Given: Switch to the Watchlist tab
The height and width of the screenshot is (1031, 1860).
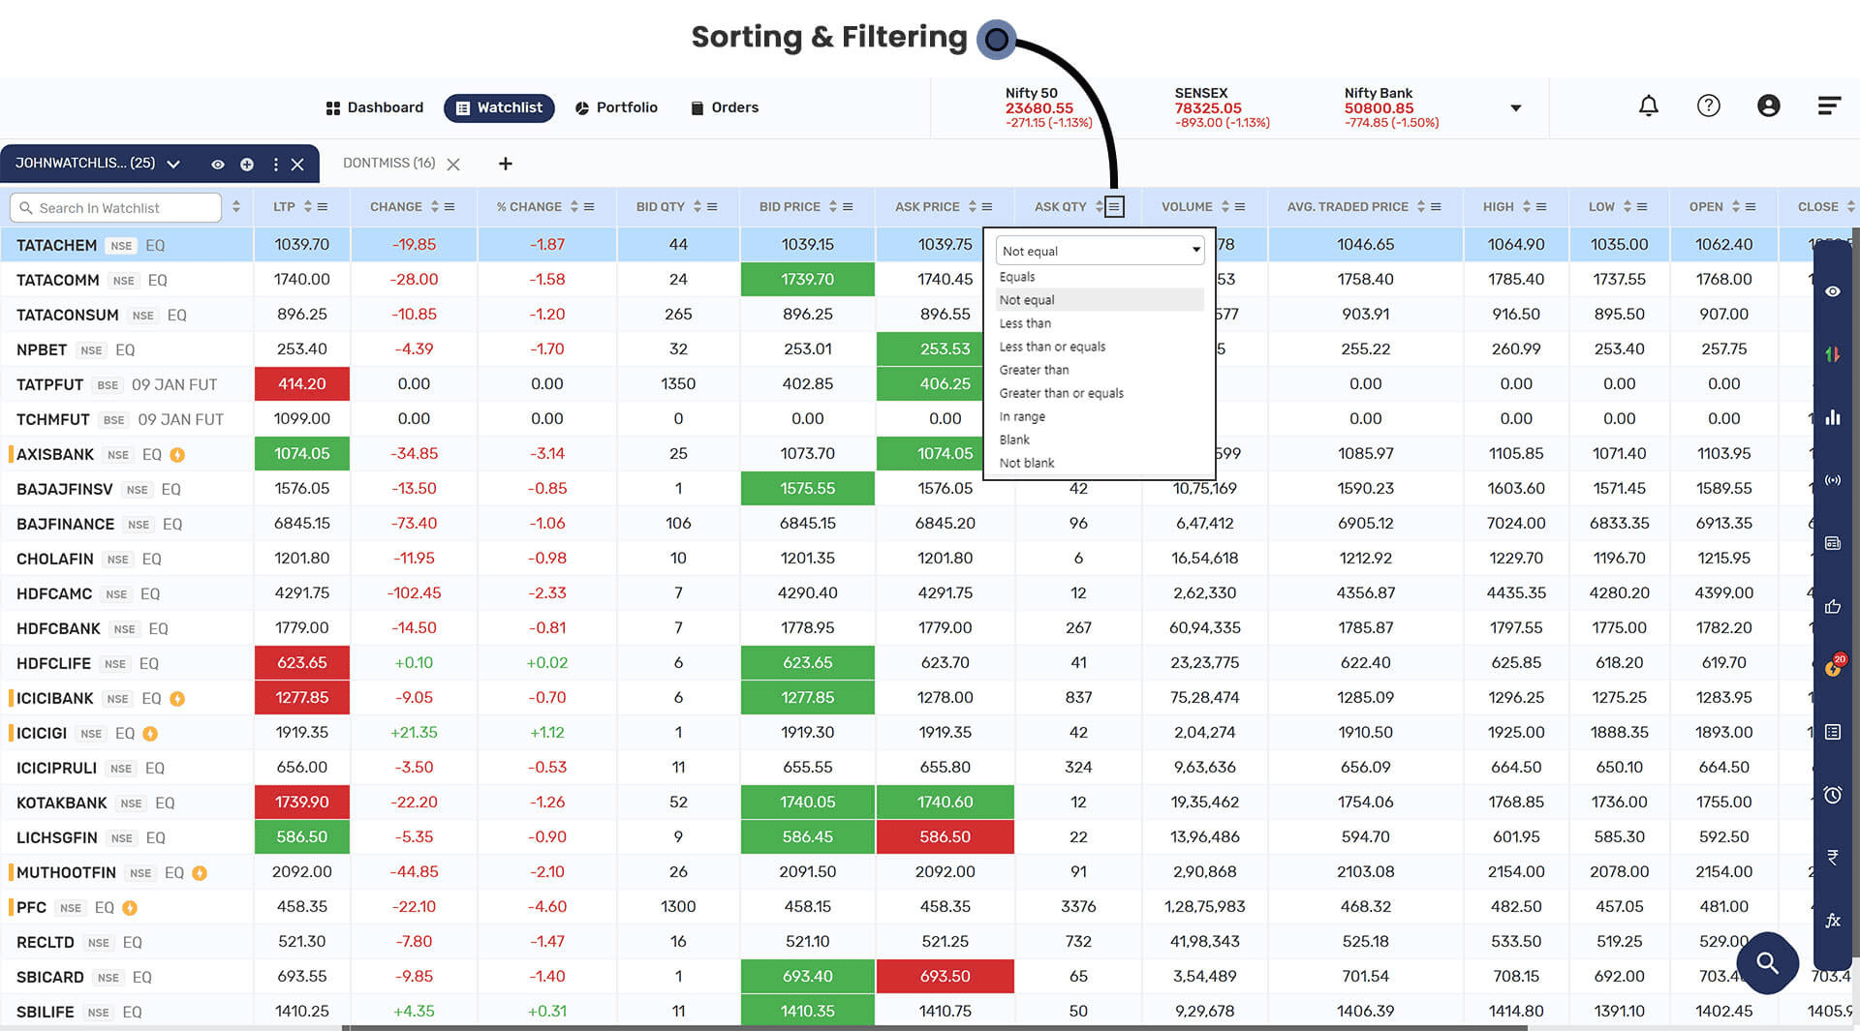Looking at the screenshot, I should (499, 107).
